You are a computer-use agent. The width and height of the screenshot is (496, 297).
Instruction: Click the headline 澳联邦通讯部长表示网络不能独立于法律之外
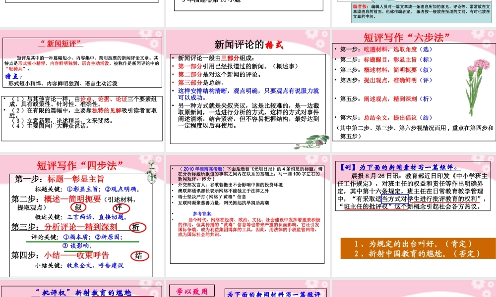[x=223, y=191]
